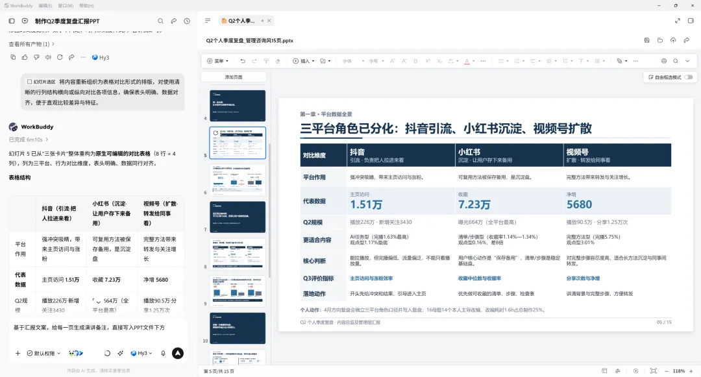Activate voice input microphone

click(x=163, y=354)
